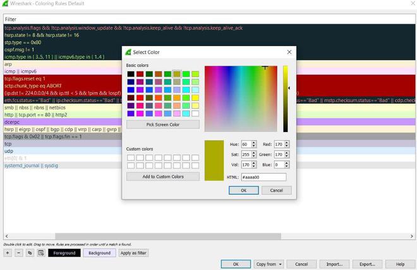The image size is (417, 270).
Task: Click the horizontal scrollbar left arrow
Action: tap(7, 236)
